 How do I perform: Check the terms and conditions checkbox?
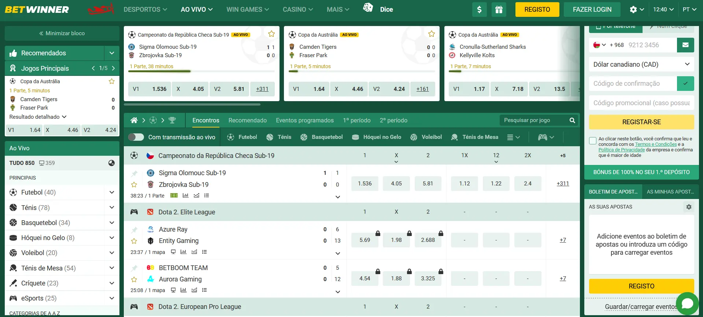592,141
